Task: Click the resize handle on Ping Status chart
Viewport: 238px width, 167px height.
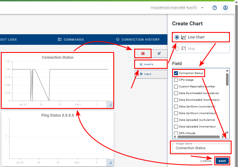Action: pyautogui.click(x=110, y=163)
